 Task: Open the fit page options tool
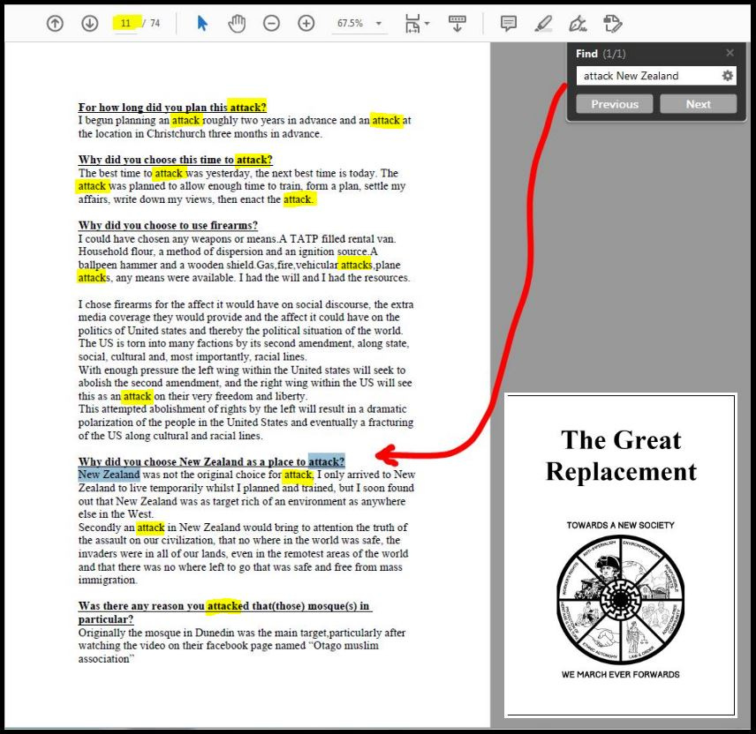[412, 23]
